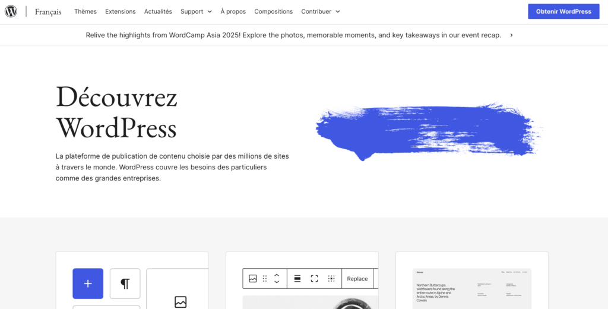Screen dimensions: 608x309
Task: Expand the Contribuer dropdown menu
Action: [x=321, y=12]
